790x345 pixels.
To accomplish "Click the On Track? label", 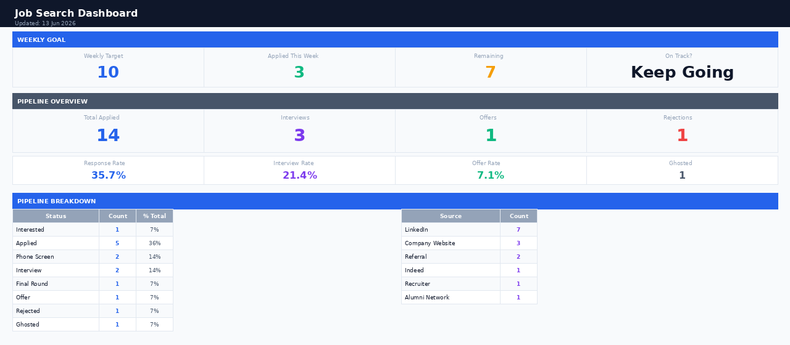I will coord(679,56).
